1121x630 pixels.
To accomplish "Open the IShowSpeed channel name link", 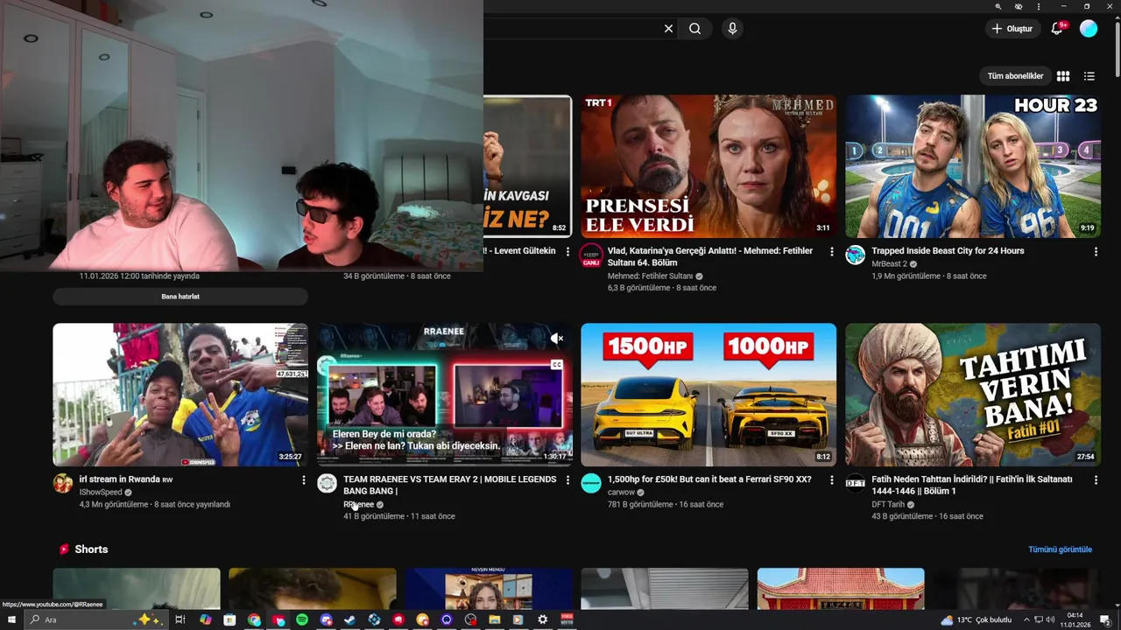I will pyautogui.click(x=101, y=493).
